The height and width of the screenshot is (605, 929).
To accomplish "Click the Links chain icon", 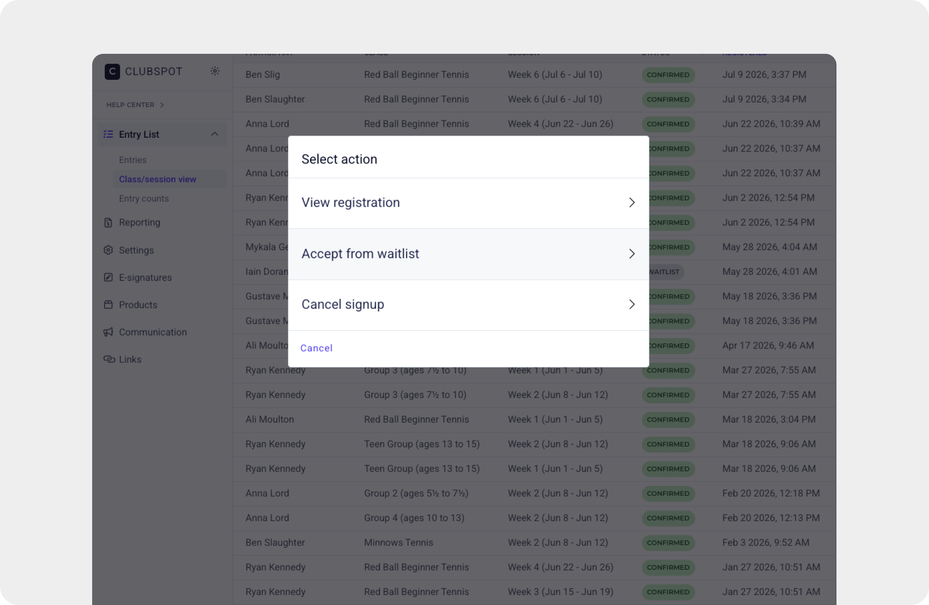I will point(109,359).
